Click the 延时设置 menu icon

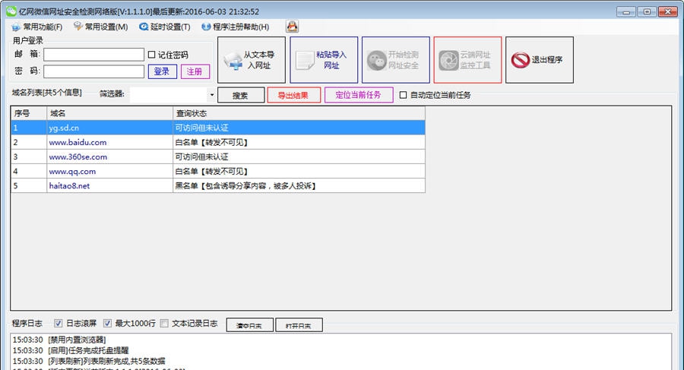[x=144, y=27]
